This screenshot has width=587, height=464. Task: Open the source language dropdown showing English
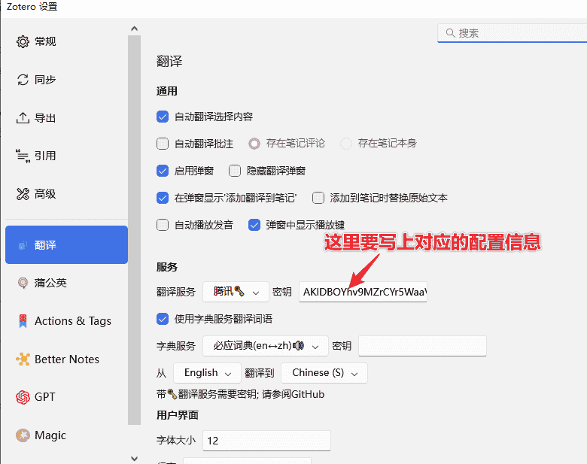click(x=207, y=373)
